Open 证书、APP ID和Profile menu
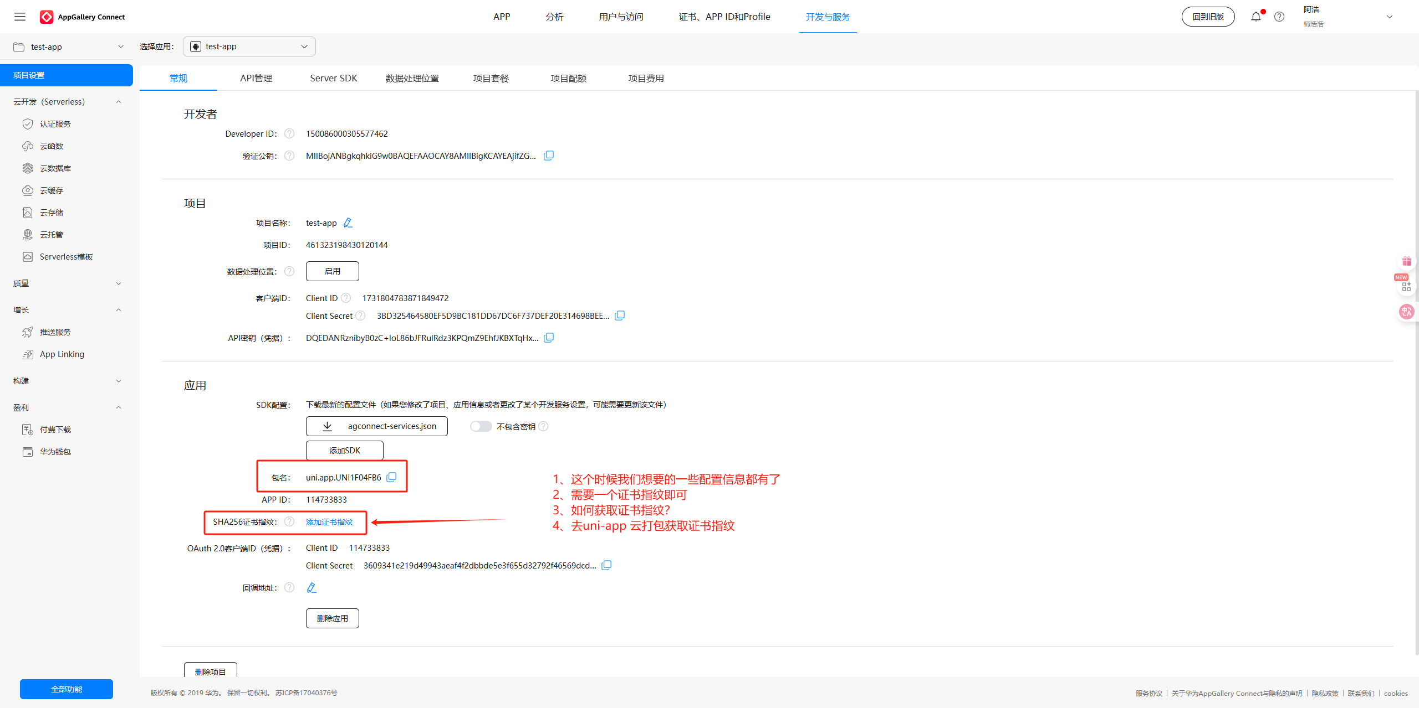The image size is (1419, 708). pos(724,17)
